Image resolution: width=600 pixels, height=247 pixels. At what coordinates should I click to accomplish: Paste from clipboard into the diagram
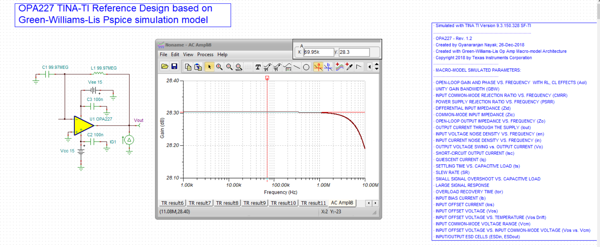[198, 67]
